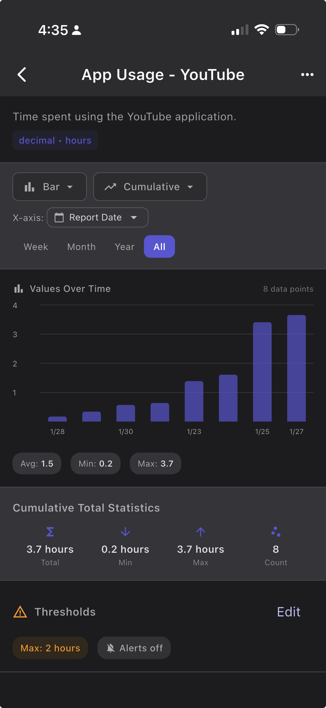This screenshot has width=326, height=708.
Task: Tap the calendar icon in Report Date
Action: 59,217
